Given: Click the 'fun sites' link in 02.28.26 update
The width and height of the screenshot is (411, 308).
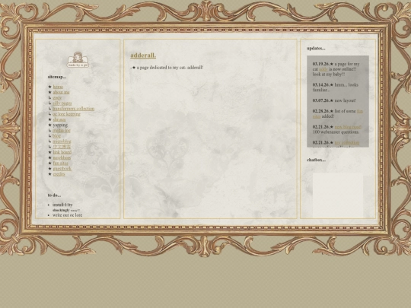Looking at the screenshot, I should (x=360, y=111).
